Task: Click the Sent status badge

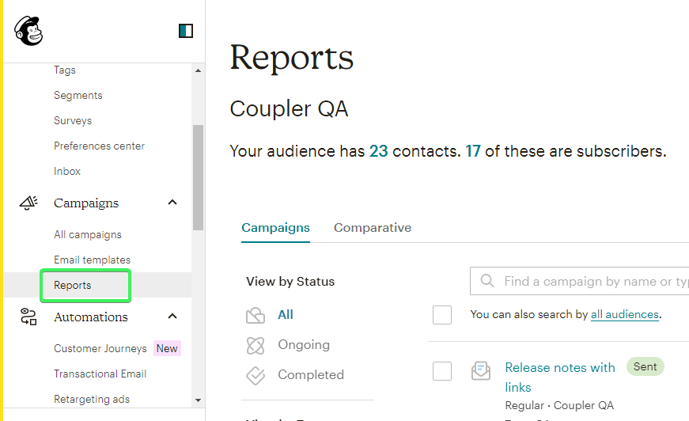Action: [x=645, y=366]
